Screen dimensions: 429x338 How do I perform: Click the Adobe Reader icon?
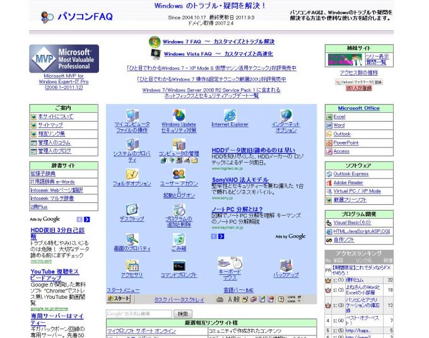[x=329, y=183]
